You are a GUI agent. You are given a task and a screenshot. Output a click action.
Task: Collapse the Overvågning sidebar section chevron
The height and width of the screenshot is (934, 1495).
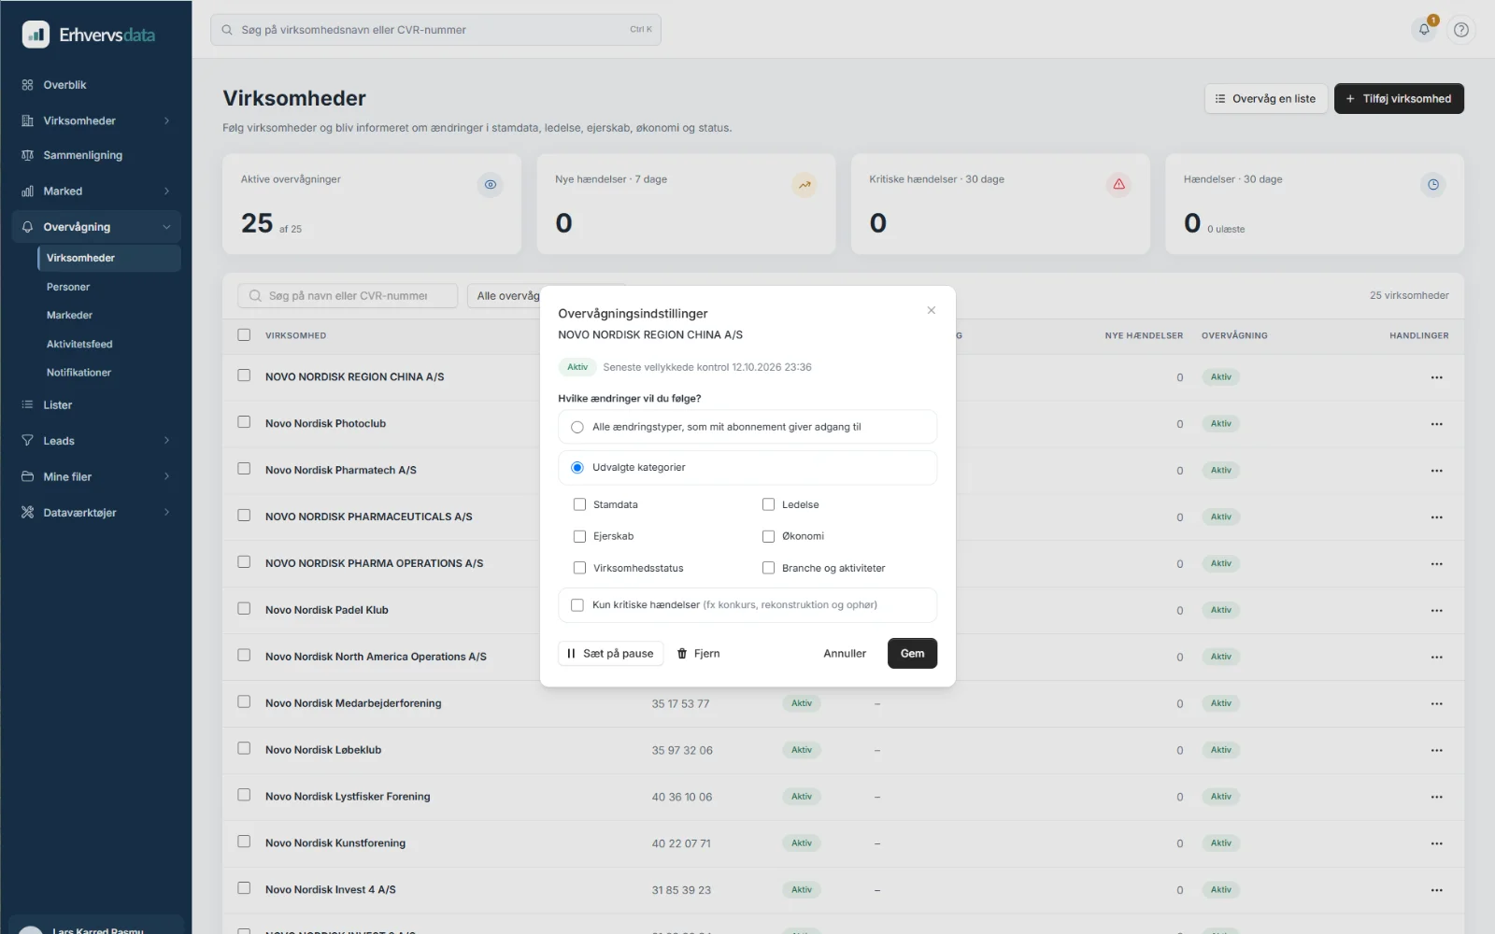(166, 227)
